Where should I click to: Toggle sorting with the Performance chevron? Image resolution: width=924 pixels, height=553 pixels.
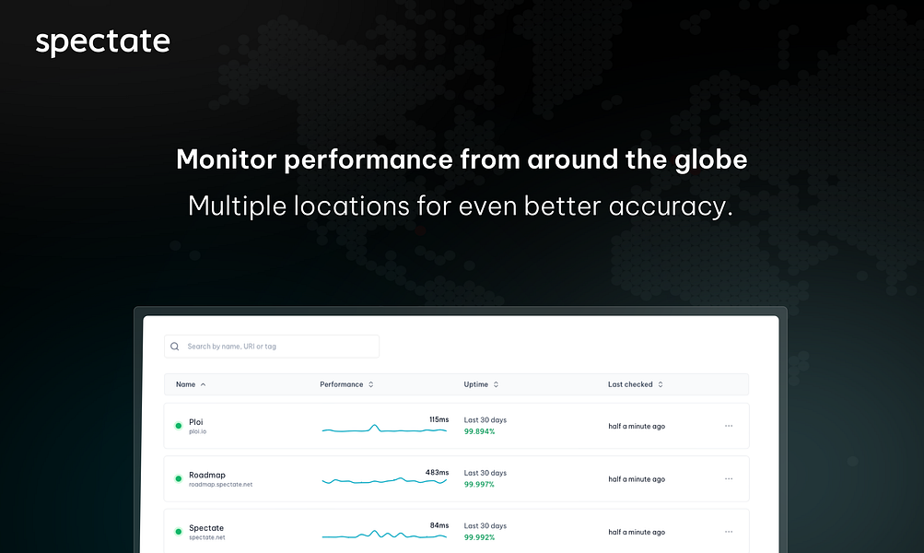[372, 384]
